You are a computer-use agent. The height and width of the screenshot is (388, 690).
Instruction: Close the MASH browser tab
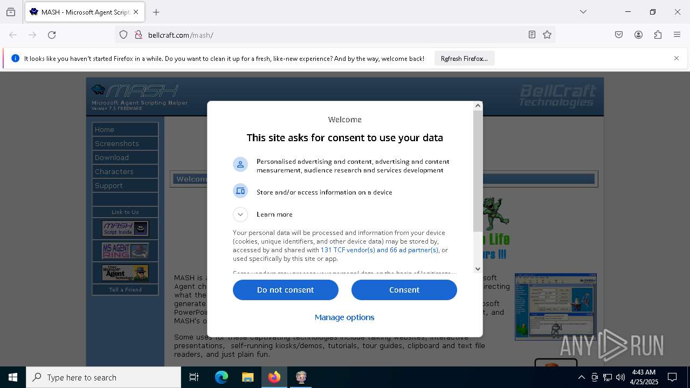coord(136,12)
